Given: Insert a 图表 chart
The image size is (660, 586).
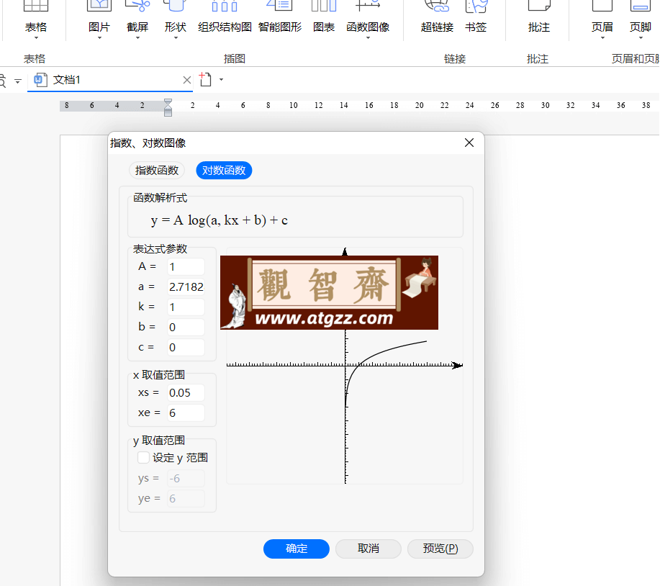Looking at the screenshot, I should pyautogui.click(x=324, y=17).
